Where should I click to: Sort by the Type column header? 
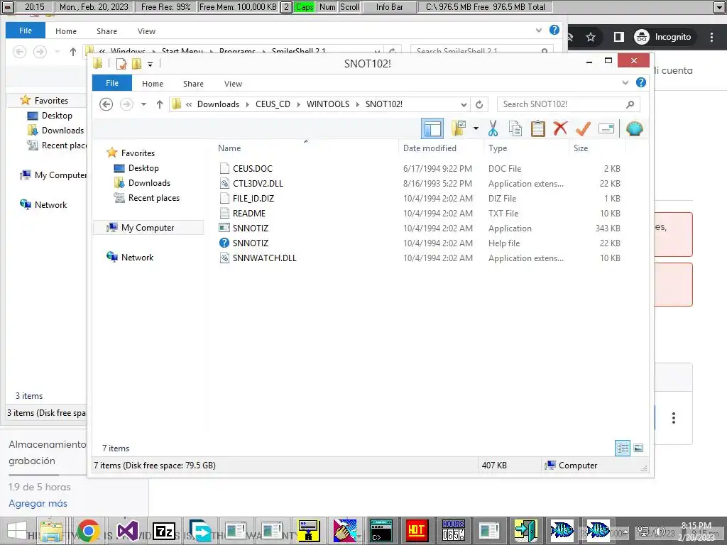[498, 148]
